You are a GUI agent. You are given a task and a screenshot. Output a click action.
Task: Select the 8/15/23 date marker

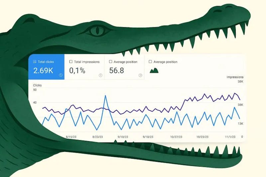(x=71, y=137)
